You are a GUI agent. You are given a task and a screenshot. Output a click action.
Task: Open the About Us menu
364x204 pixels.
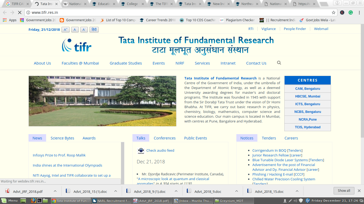coord(42,63)
